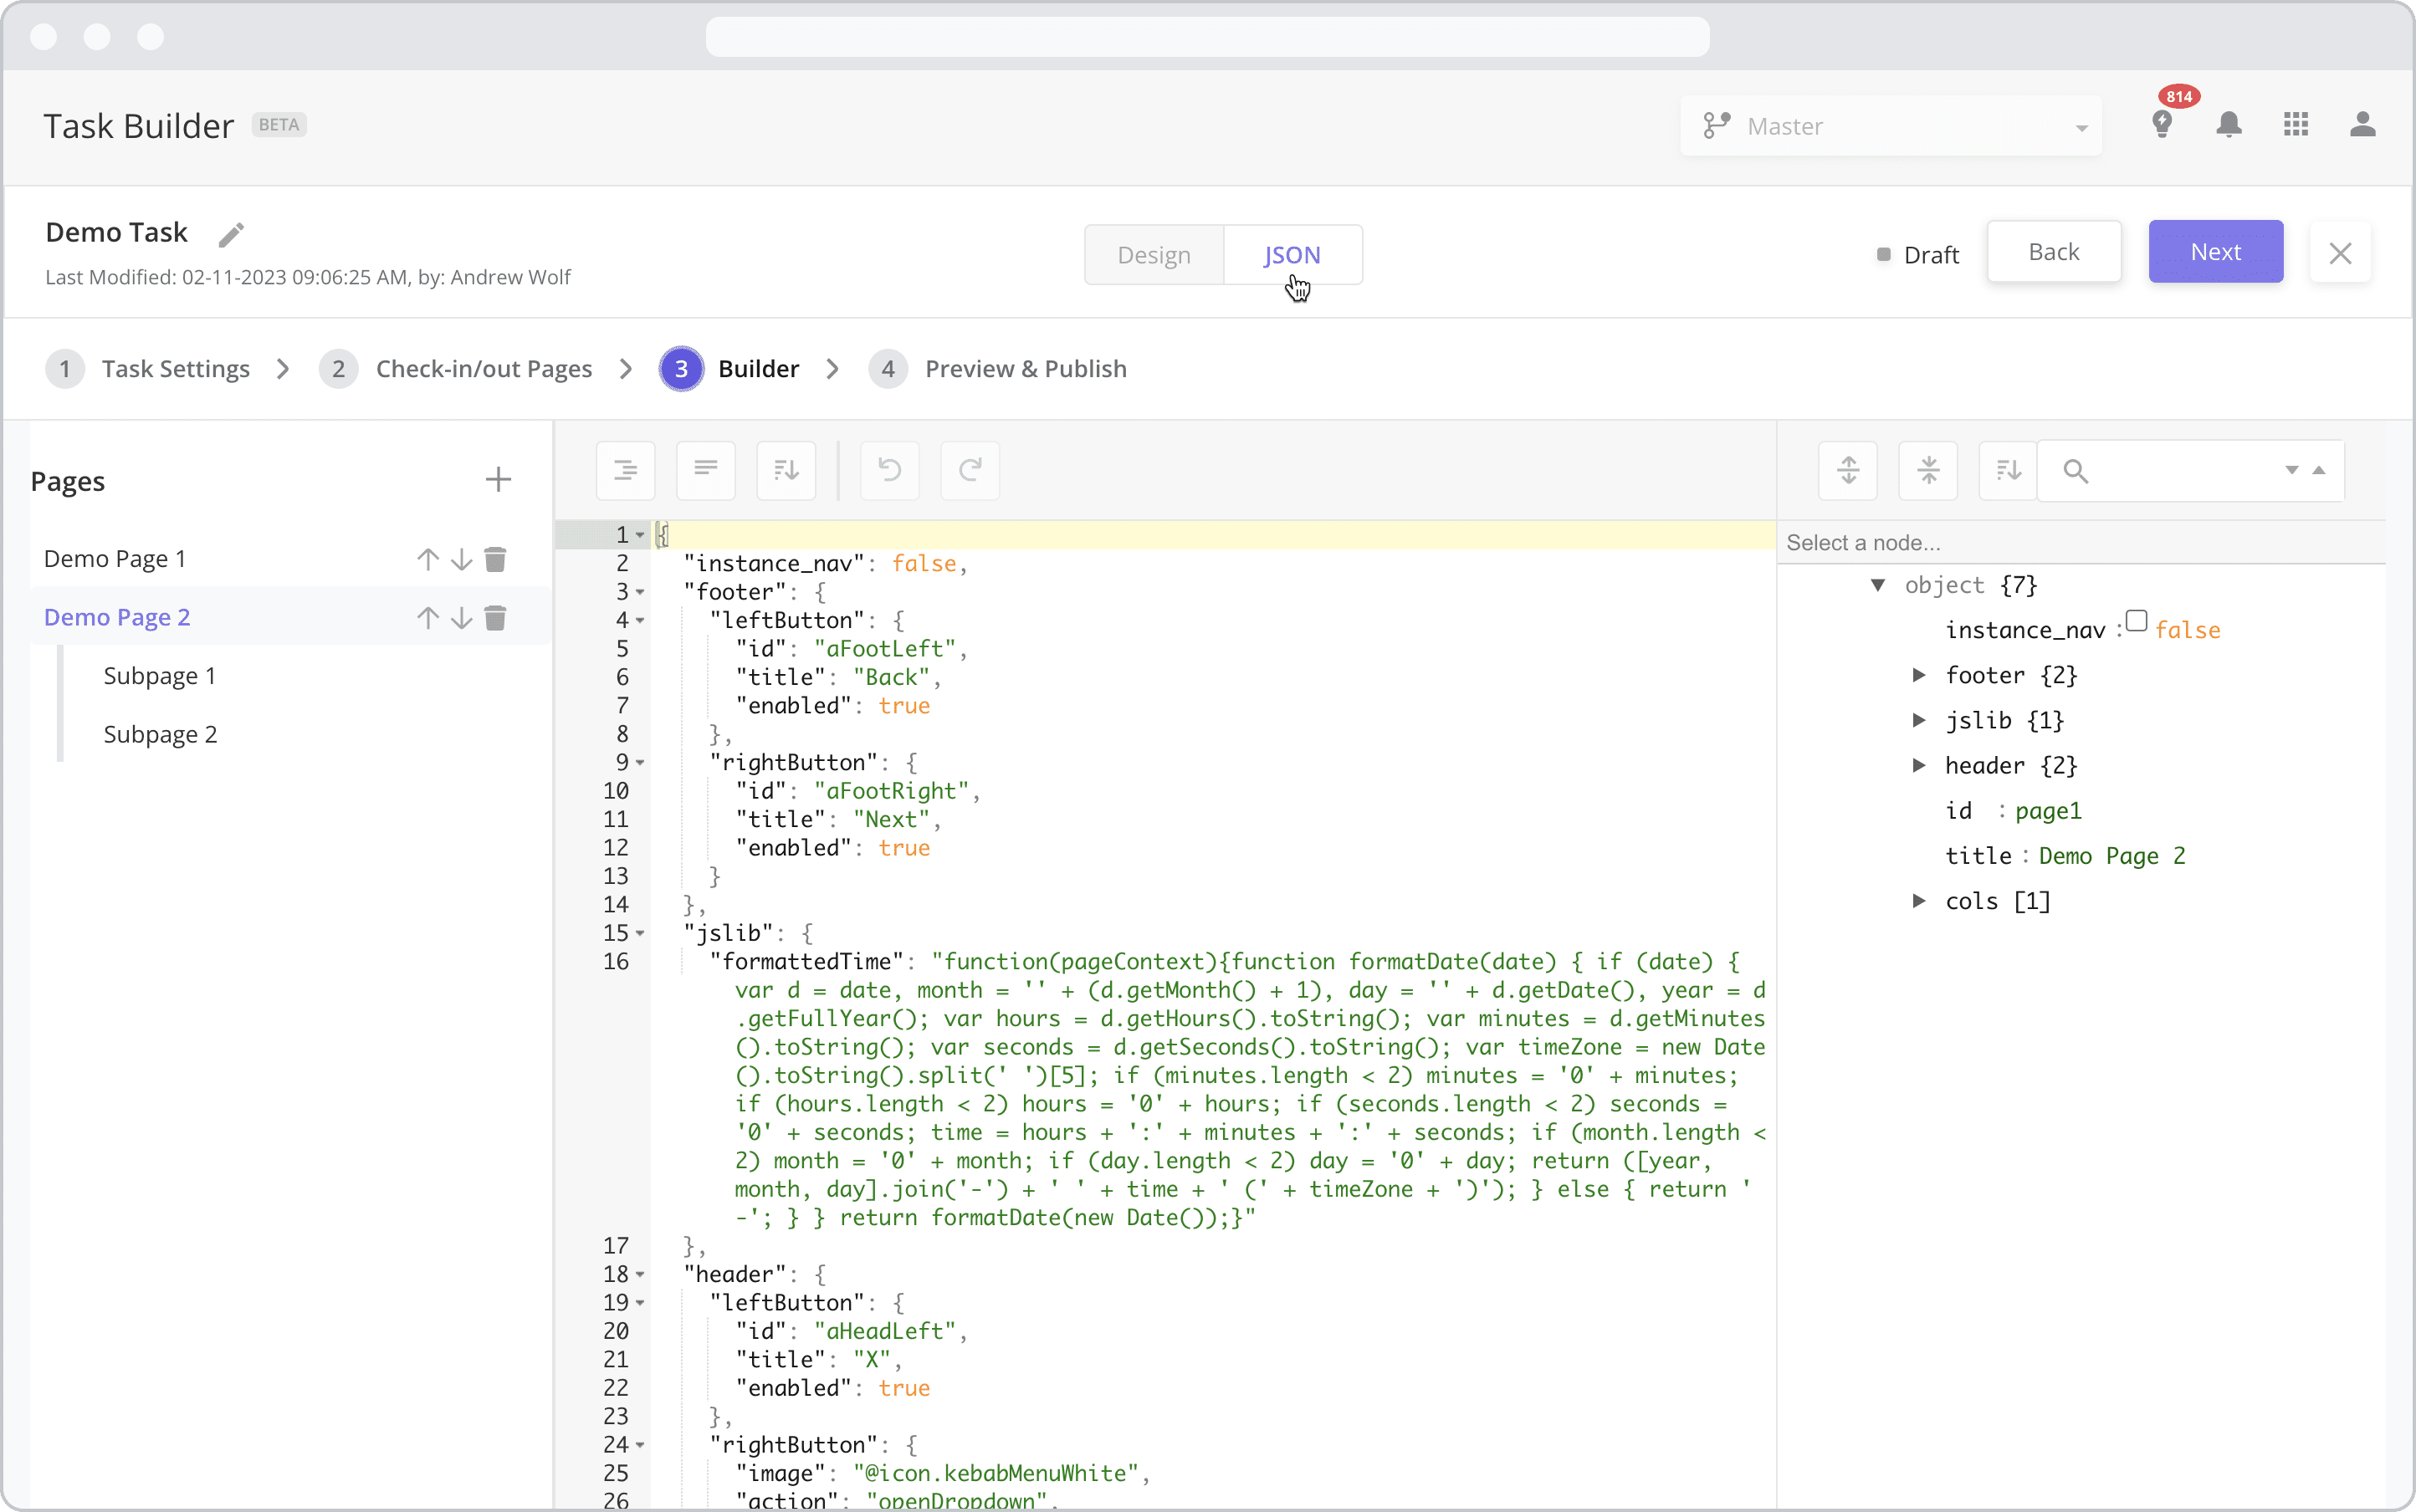Click the redo icon in the JSON editor toolbar

pyautogui.click(x=970, y=470)
